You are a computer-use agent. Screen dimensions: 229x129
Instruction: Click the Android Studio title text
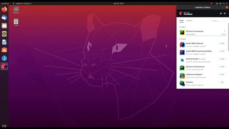192,59
